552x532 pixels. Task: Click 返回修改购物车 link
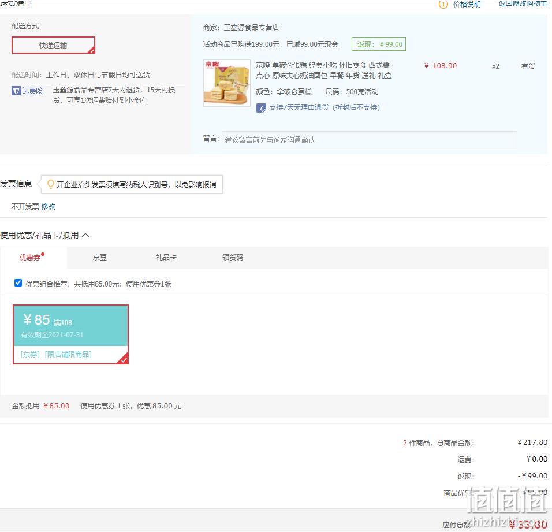tap(523, 3)
